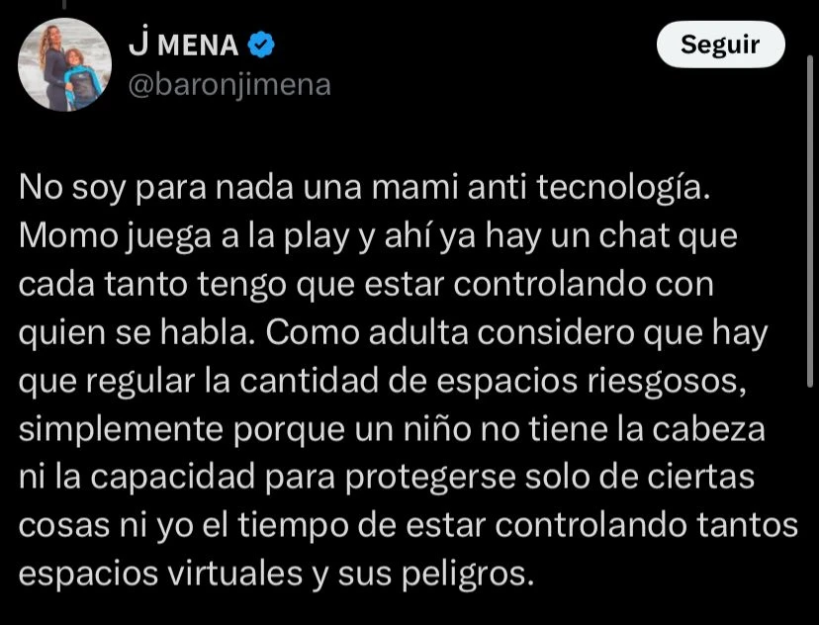Click the text 'Como adulta considero que hay'
The image size is (819, 625).
pos(517,333)
